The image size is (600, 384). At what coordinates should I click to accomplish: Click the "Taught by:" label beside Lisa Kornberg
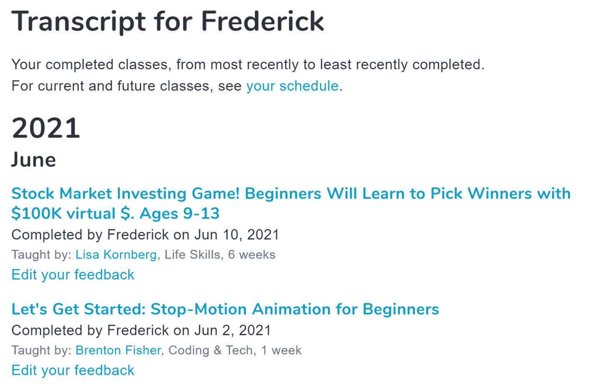(42, 254)
